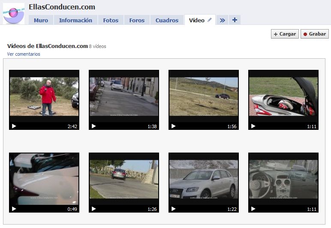Open the Información tab
The height and width of the screenshot is (228, 331).
[75, 20]
